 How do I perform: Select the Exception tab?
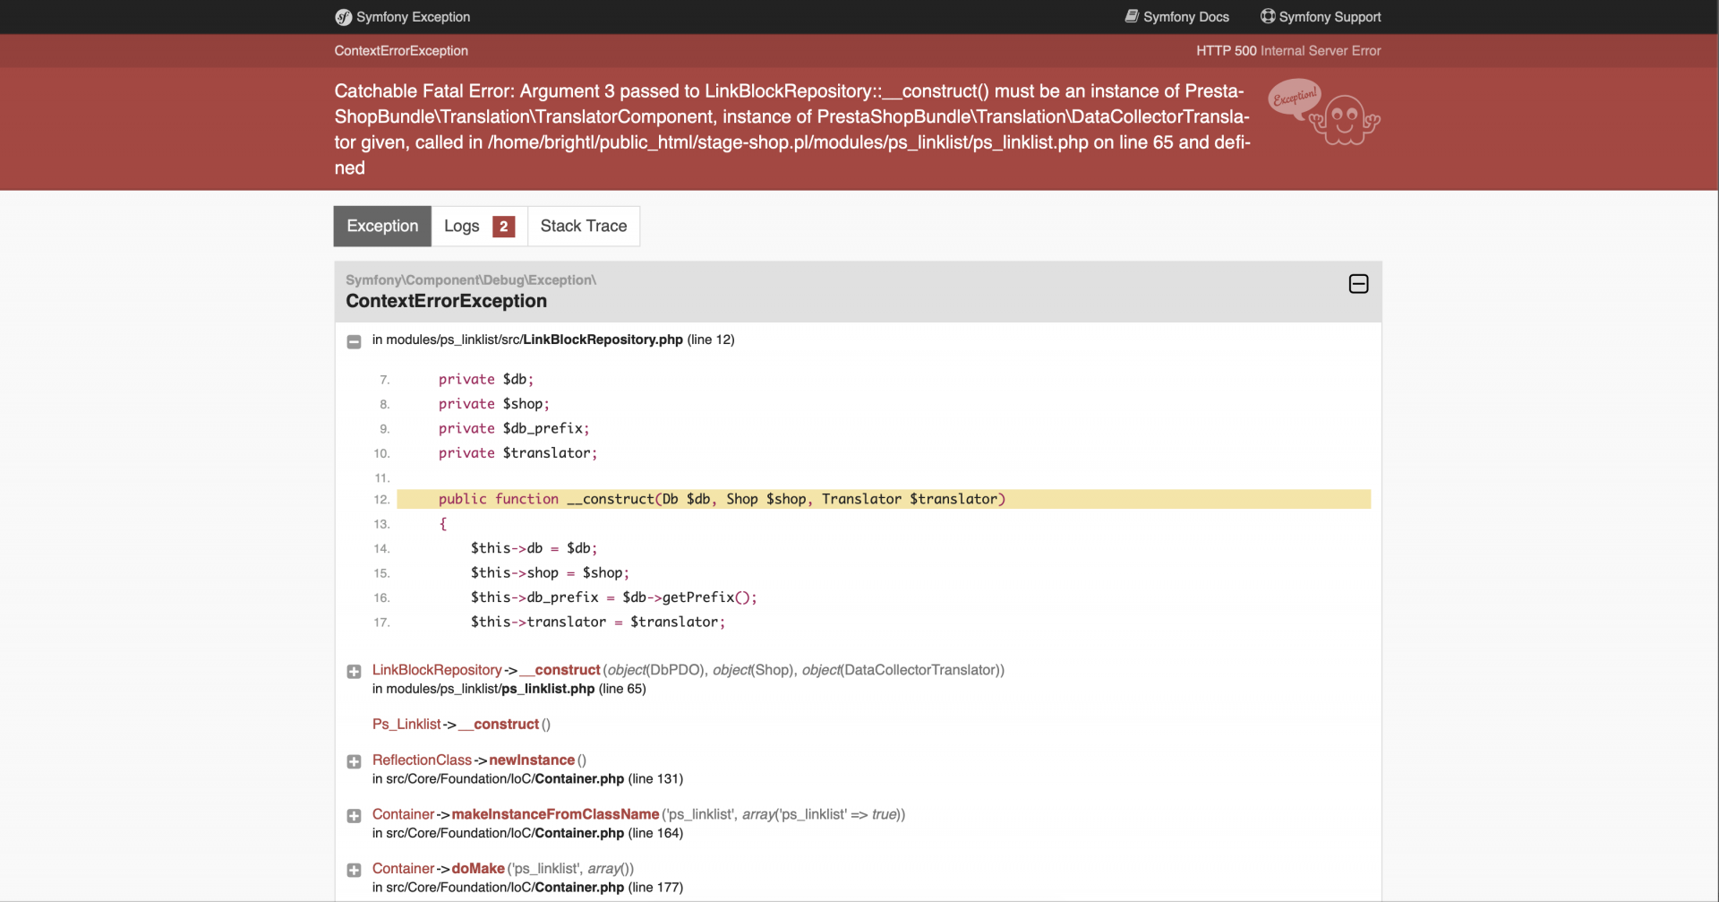coord(382,226)
